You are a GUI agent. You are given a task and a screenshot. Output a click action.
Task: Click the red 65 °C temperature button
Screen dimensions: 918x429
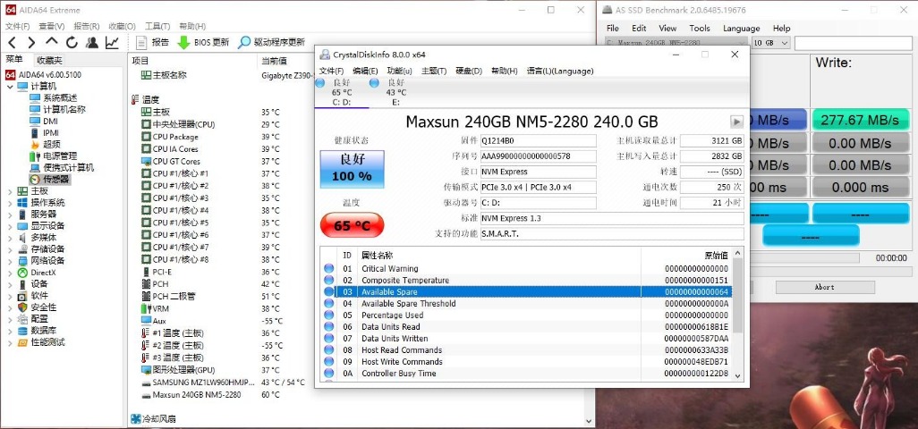coord(352,225)
